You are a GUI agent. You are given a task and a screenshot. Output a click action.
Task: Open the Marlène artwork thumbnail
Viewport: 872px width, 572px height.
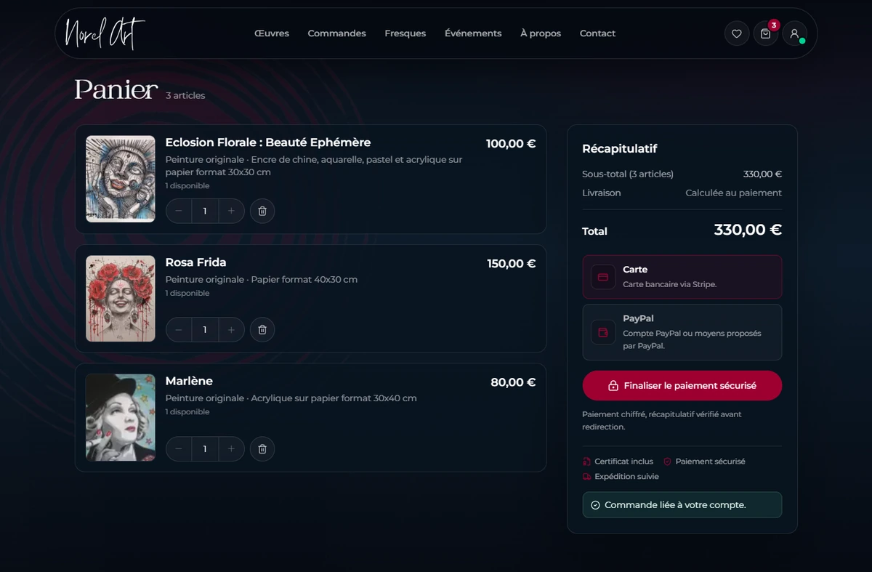[x=121, y=417]
